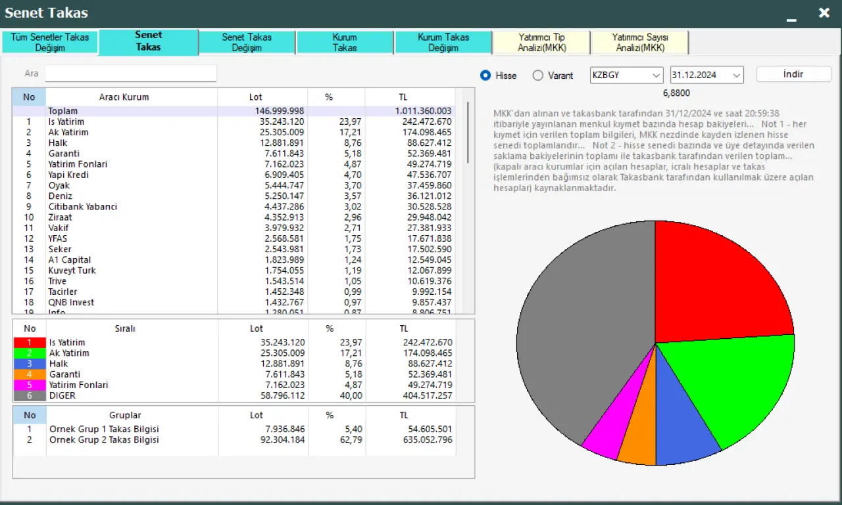Click the No column header of broker table

point(29,97)
